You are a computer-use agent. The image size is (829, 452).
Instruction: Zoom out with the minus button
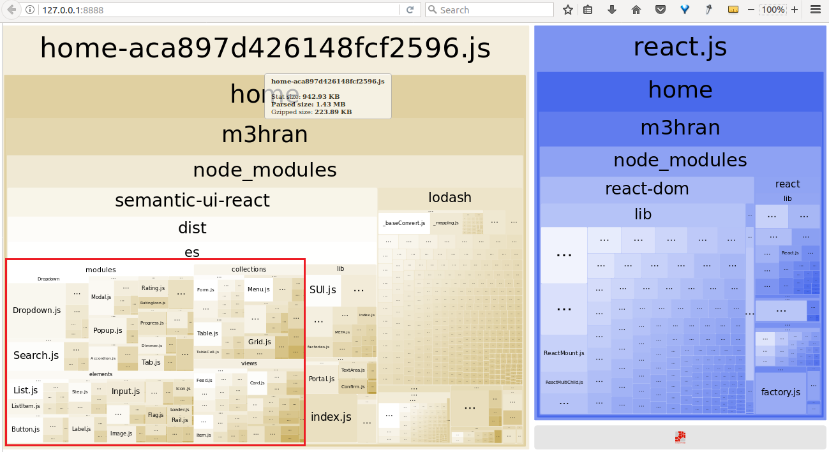(x=751, y=10)
